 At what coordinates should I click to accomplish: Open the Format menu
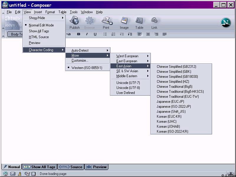(x=50, y=12)
